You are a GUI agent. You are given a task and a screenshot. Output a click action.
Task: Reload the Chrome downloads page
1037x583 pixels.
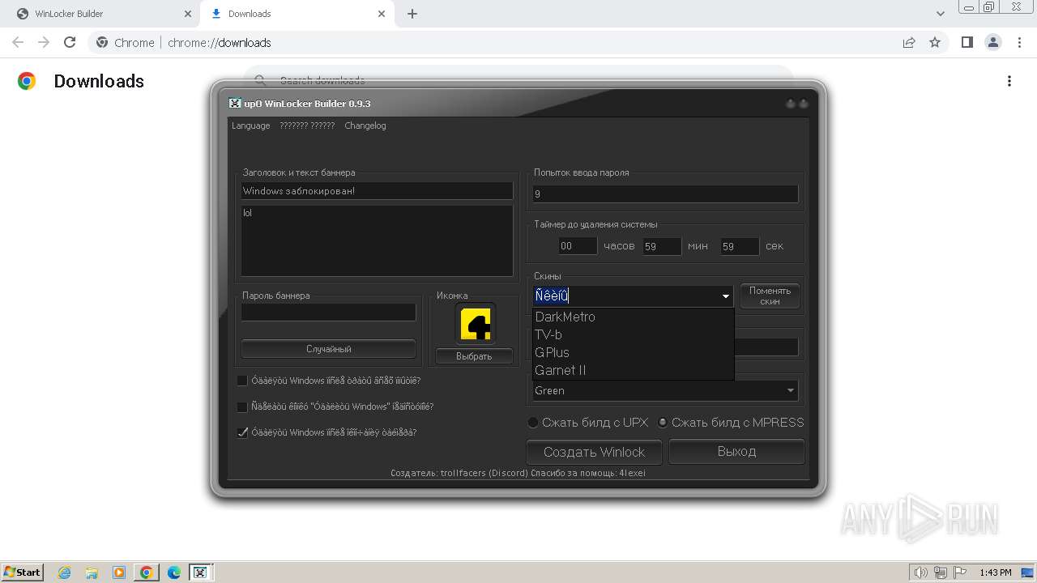point(70,42)
